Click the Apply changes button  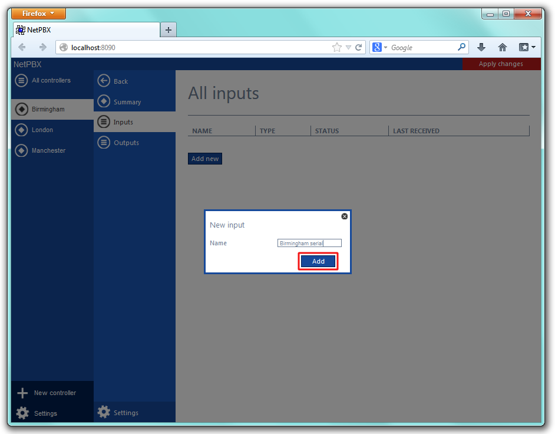pyautogui.click(x=501, y=64)
